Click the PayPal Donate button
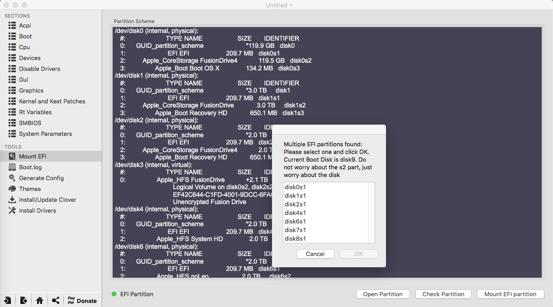Image resolution: width=553 pixels, height=307 pixels. pyautogui.click(x=82, y=300)
